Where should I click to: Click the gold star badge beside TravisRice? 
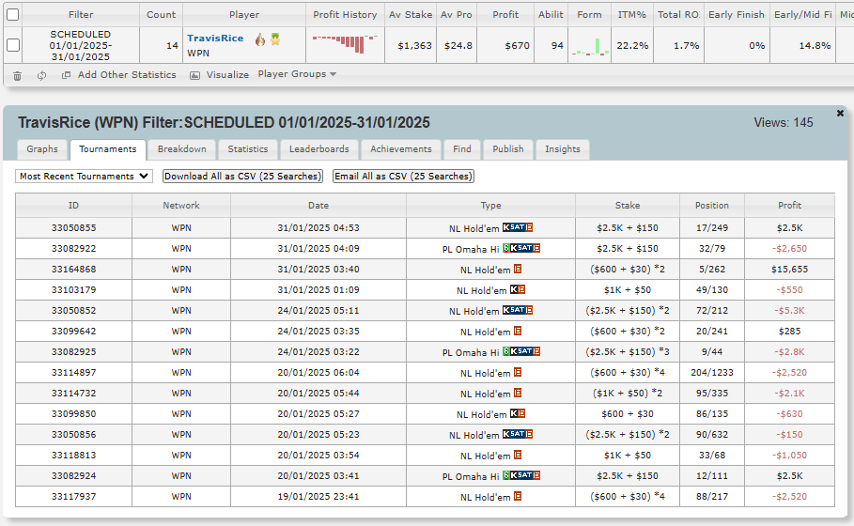pos(275,39)
